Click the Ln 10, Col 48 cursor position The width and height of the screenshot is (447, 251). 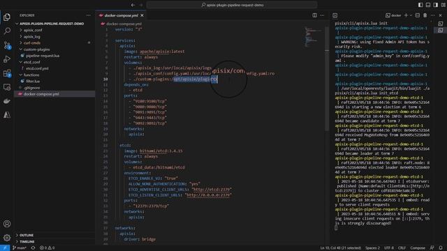(340, 248)
